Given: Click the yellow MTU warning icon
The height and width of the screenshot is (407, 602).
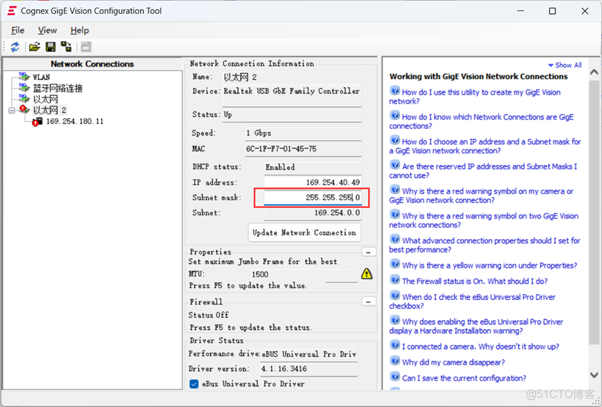Looking at the screenshot, I should [x=365, y=274].
